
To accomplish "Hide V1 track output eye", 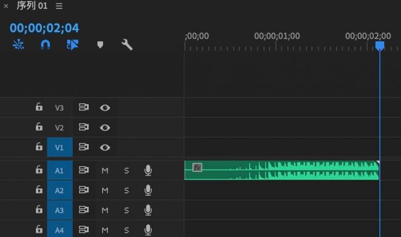I will coord(105,148).
